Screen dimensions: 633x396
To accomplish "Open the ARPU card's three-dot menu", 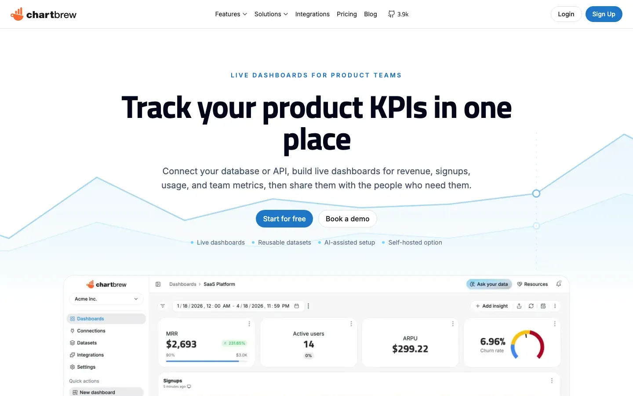I will point(453,324).
